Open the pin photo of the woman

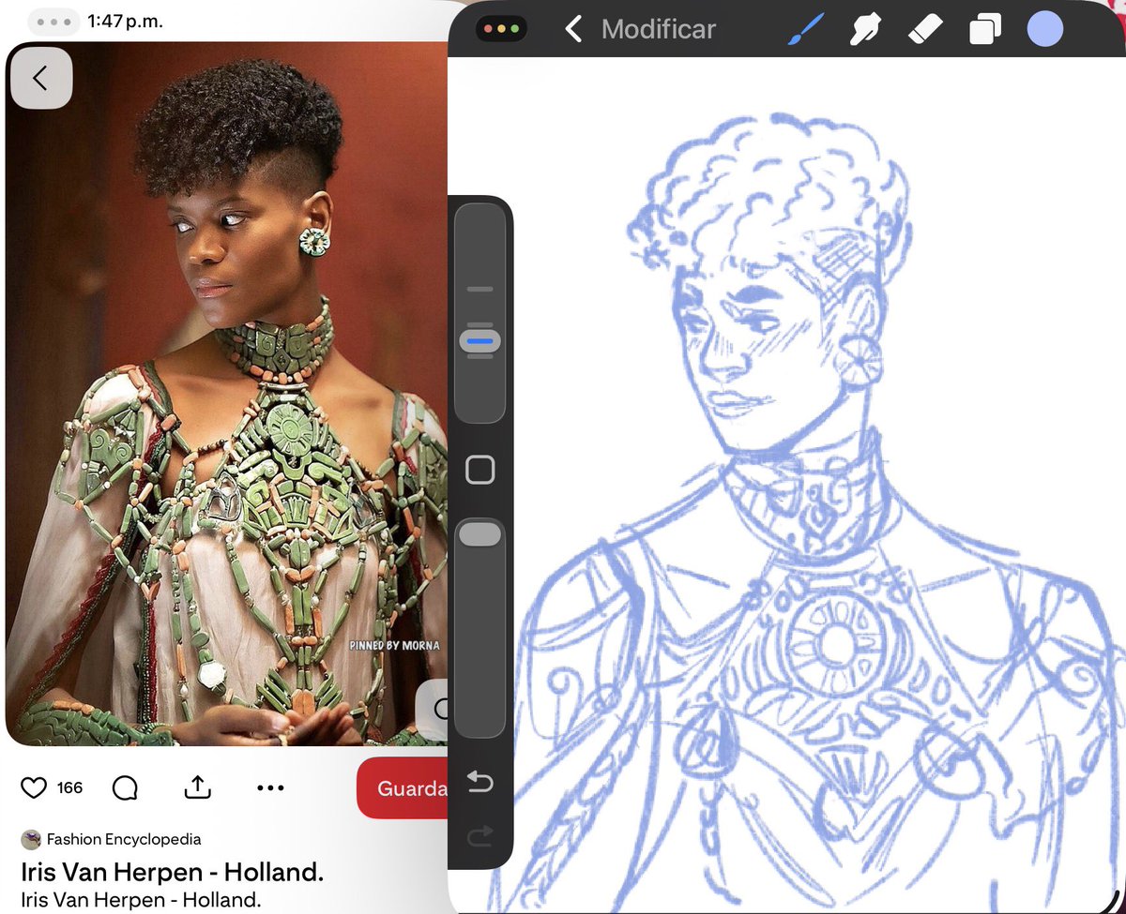[225, 394]
